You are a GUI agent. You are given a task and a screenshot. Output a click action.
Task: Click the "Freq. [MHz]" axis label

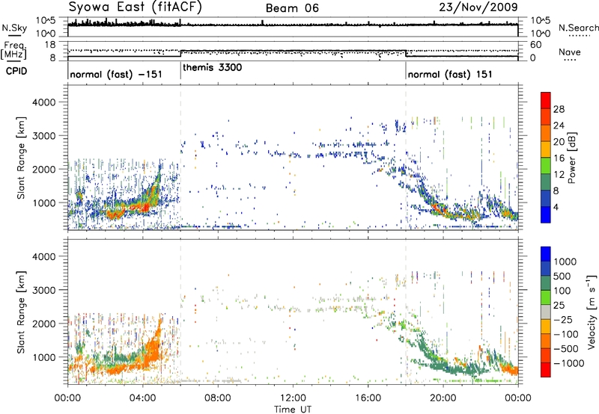click(14, 50)
